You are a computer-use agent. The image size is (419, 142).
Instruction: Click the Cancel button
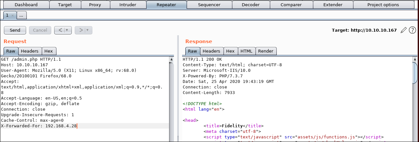click(x=40, y=30)
